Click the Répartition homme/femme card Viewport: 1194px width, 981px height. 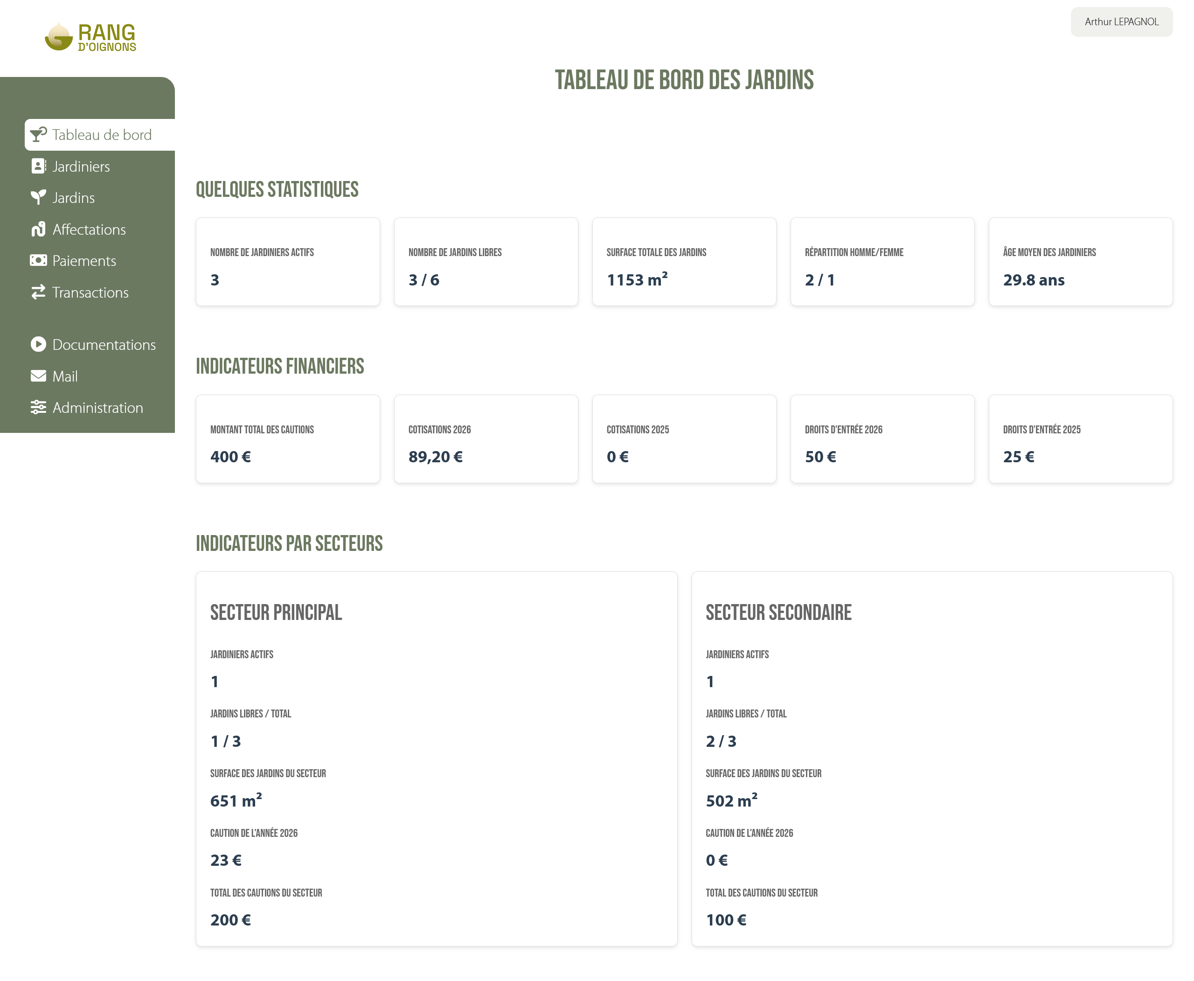pos(882,262)
